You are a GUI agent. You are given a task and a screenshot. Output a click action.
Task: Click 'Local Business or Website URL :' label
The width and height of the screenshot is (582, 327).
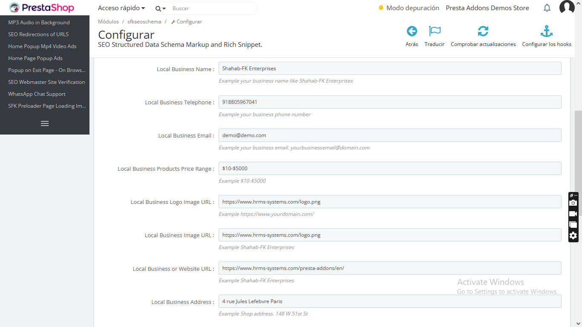[x=173, y=269]
